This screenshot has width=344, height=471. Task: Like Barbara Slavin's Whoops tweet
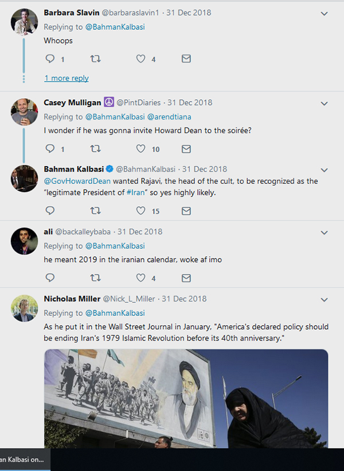[x=141, y=59]
